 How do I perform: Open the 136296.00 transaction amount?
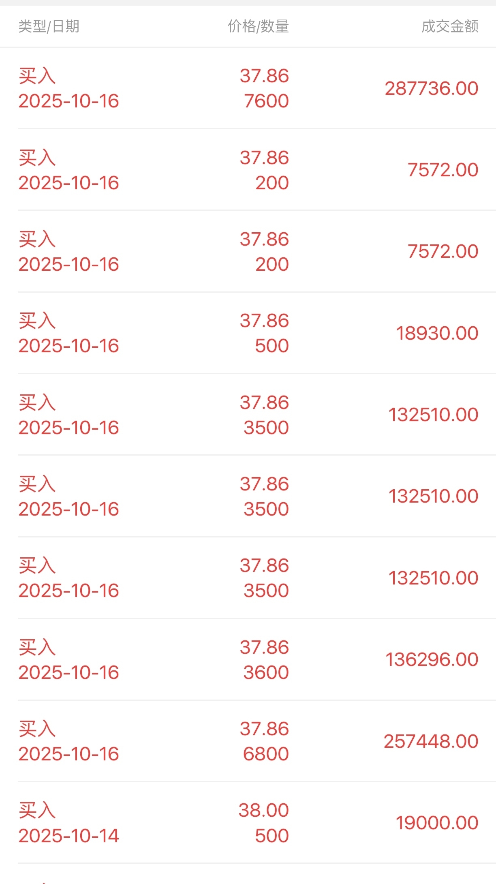coord(432,659)
